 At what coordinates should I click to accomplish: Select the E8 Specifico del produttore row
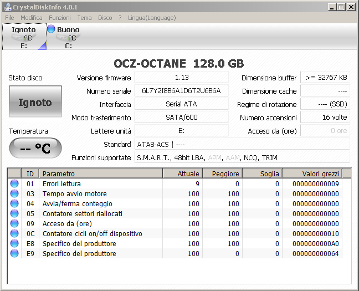175,243
